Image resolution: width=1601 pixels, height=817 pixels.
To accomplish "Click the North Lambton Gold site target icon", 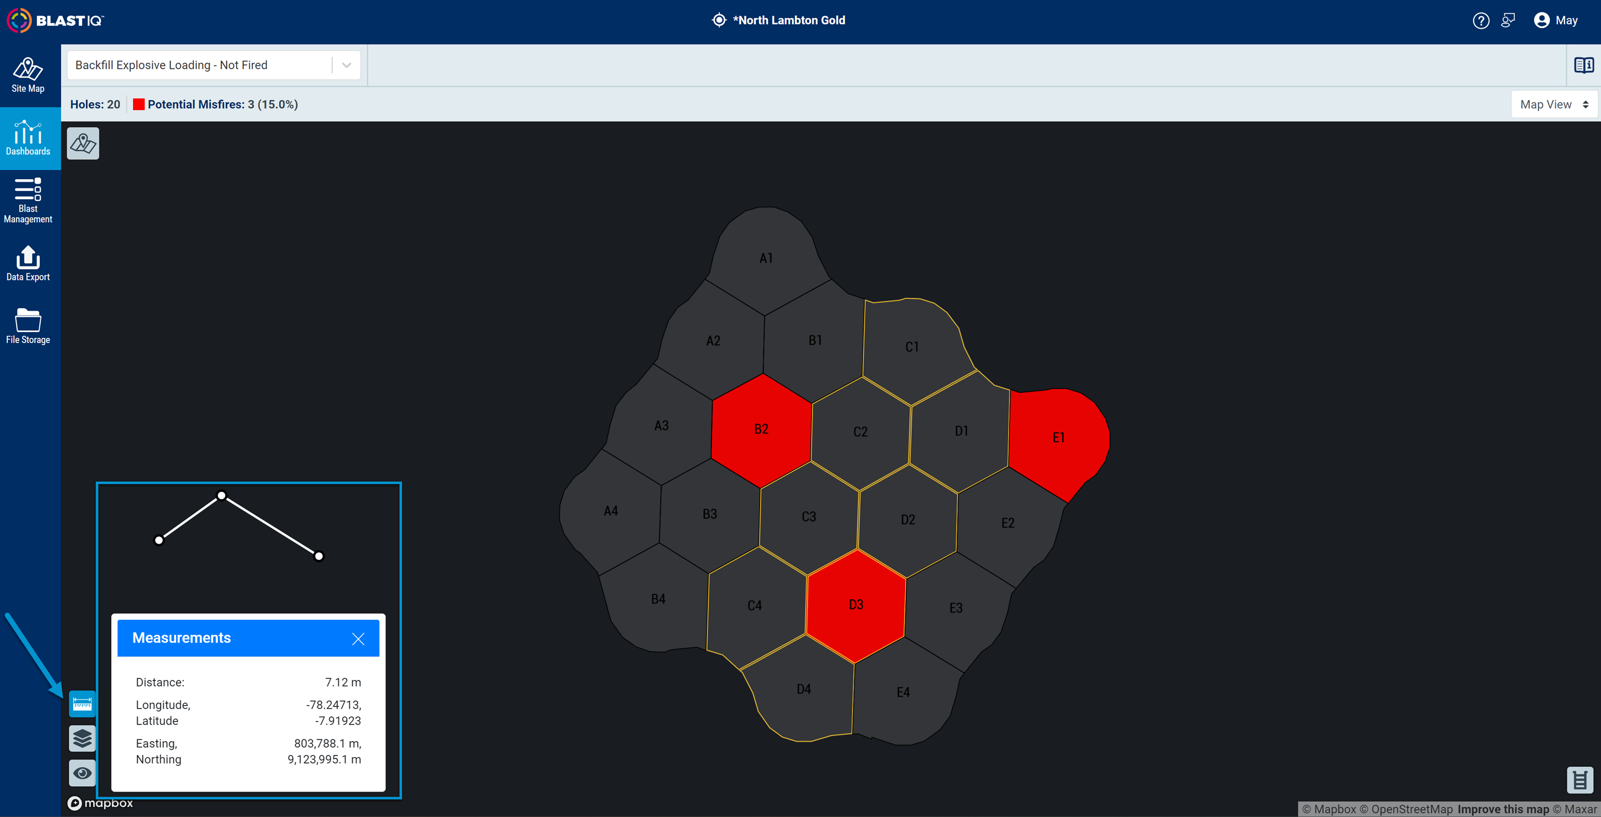I will pos(718,20).
